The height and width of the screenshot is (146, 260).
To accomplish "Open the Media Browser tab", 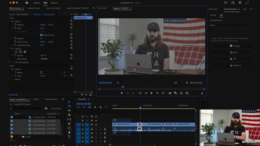I will coord(52,99).
